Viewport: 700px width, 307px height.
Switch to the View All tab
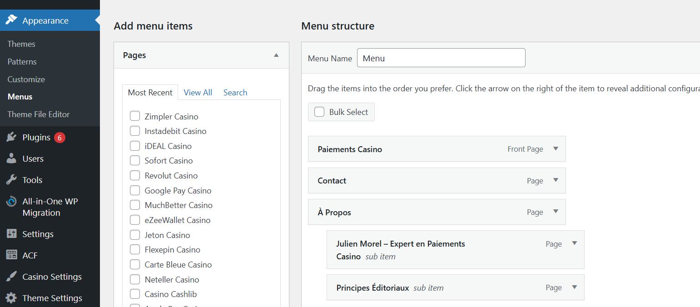click(x=198, y=92)
